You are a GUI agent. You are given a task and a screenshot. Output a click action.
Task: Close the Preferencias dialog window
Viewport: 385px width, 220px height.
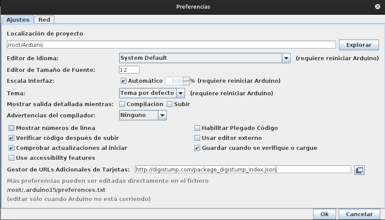pos(378,6)
